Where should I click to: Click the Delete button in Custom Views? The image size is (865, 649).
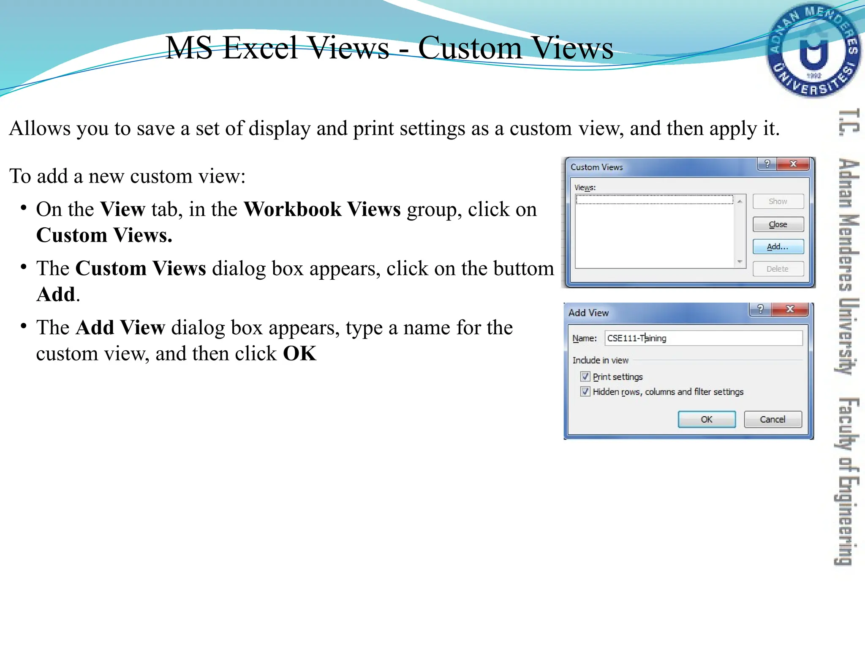click(778, 269)
